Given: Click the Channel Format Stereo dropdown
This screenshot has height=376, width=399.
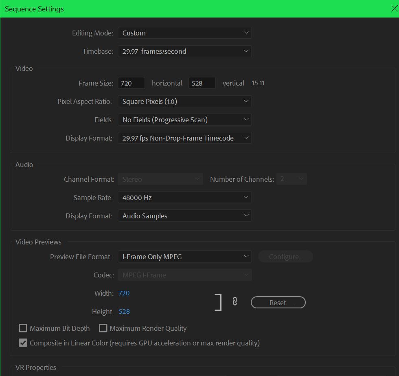Looking at the screenshot, I should pos(160,179).
